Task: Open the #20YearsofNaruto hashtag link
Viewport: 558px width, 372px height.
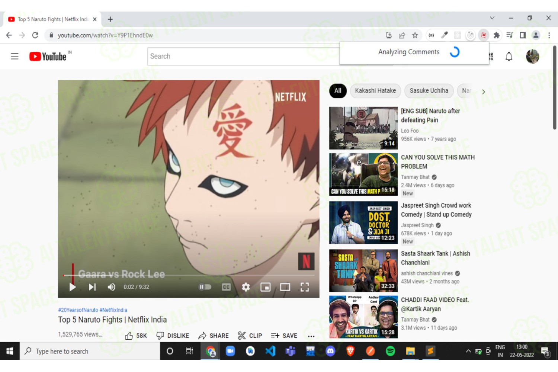Action: [78, 310]
